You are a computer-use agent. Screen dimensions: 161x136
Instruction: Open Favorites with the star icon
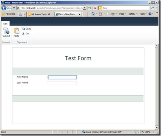[x=3, y=14]
